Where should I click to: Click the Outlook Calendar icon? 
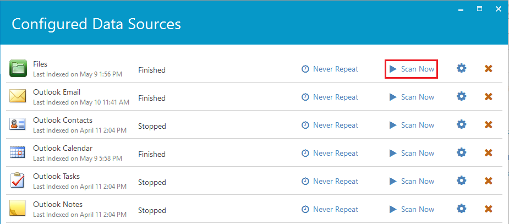pos(18,152)
